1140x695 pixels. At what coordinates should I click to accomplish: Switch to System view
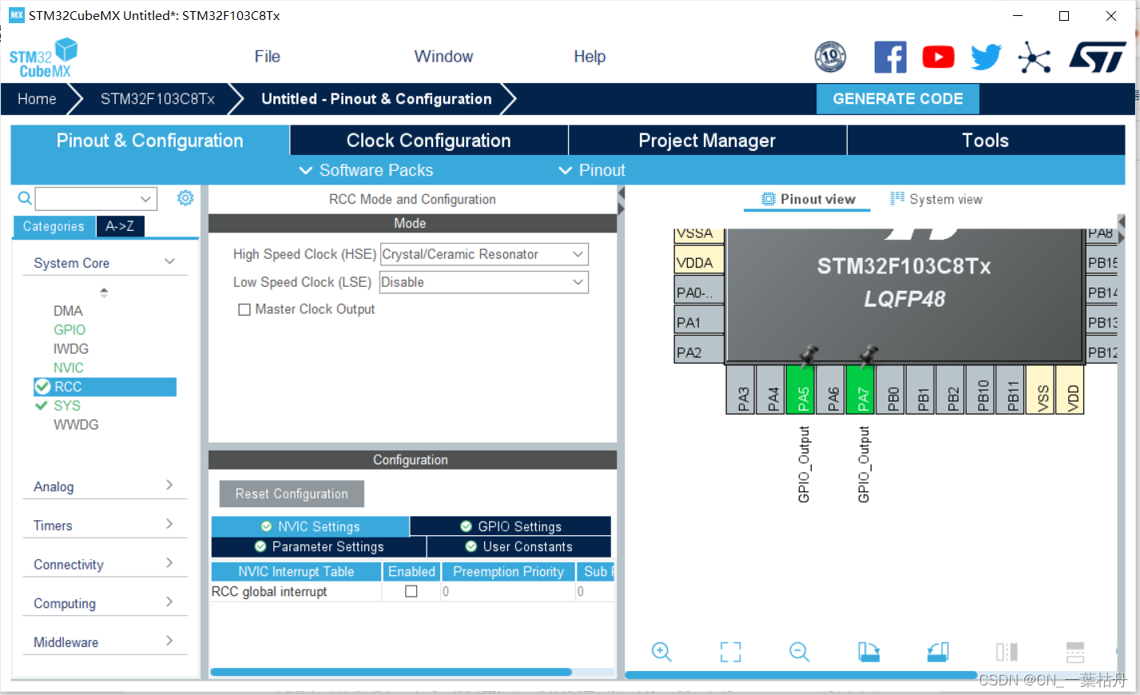coord(936,199)
